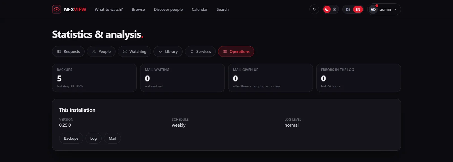Click the Backups button
Viewport: 453px width, 162px height.
(x=71, y=138)
